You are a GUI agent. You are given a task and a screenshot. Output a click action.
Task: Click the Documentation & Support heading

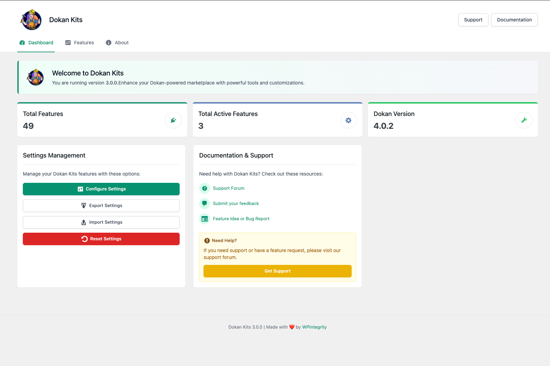[236, 155]
